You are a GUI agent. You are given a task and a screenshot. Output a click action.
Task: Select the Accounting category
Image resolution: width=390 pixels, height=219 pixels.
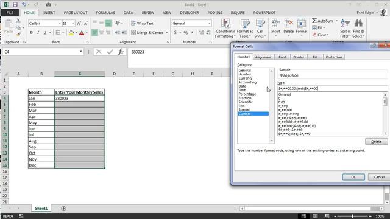[247, 82]
